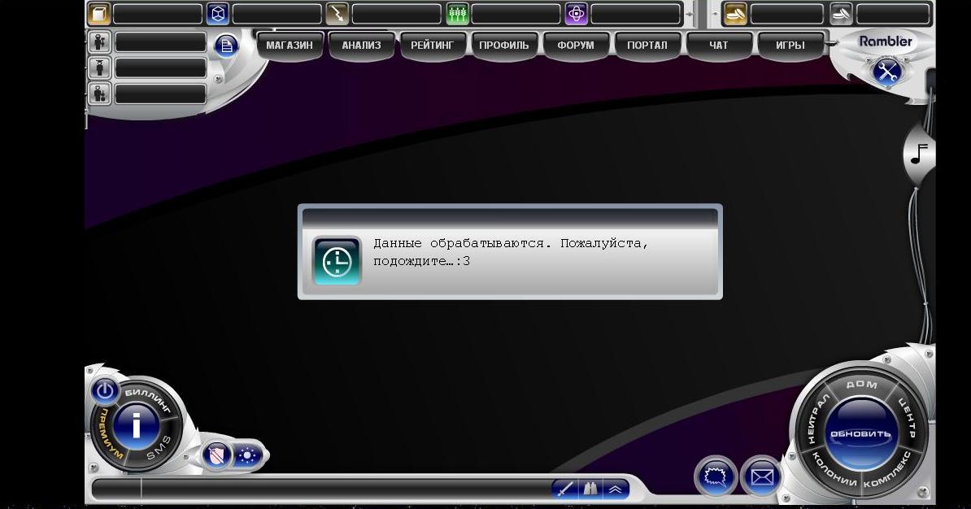The image size is (971, 509).
Task: Click the envelope mail icon
Action: point(762,476)
